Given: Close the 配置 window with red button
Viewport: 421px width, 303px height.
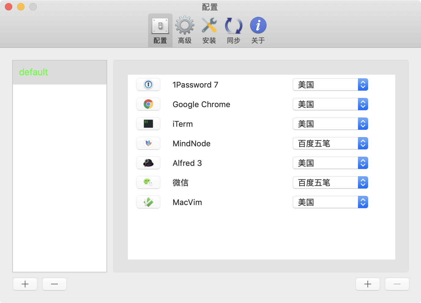Looking at the screenshot, I should click(9, 6).
